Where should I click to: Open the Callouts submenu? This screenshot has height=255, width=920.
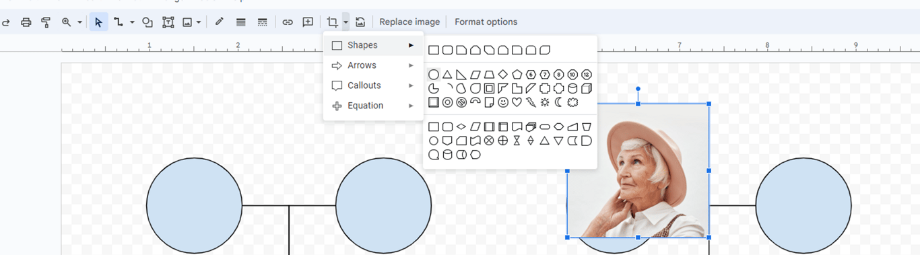pos(373,85)
